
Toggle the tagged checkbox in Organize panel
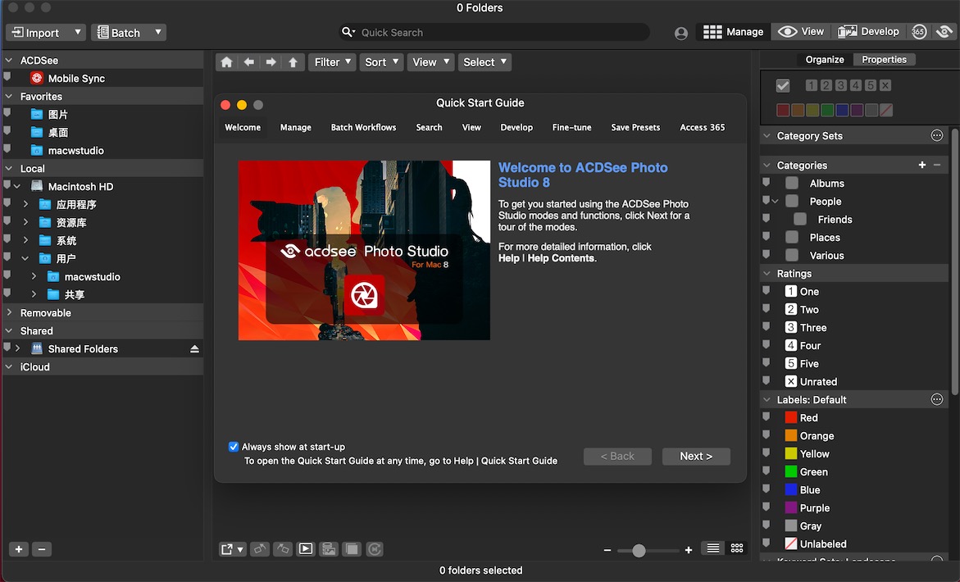(x=782, y=86)
